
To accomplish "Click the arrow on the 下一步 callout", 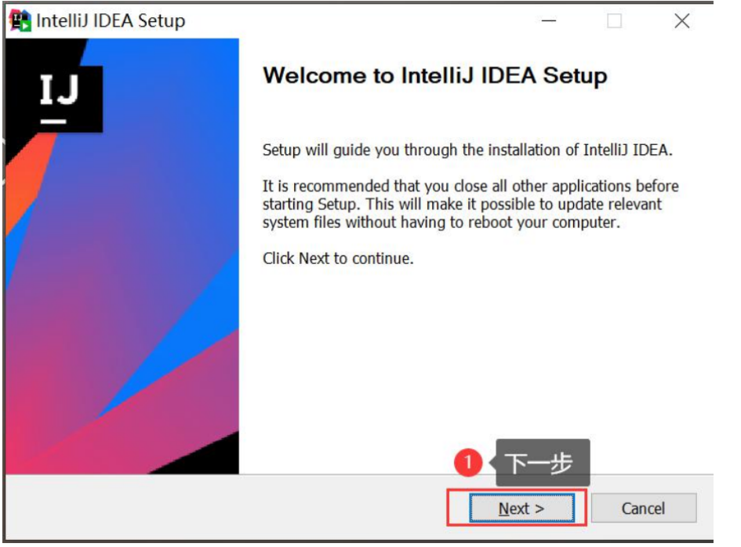I will pos(492,464).
